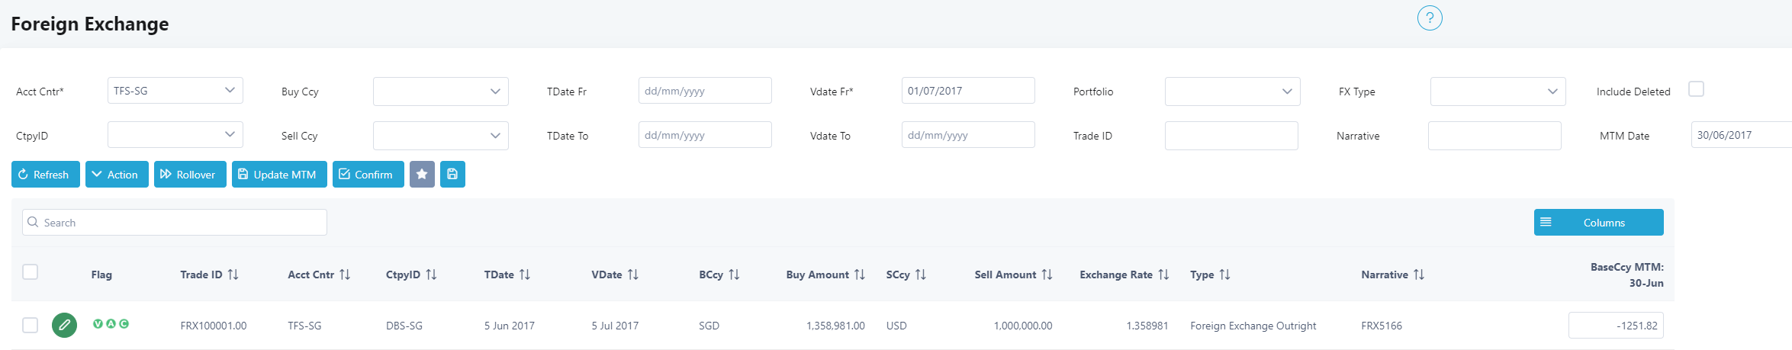The height and width of the screenshot is (350, 1792).
Task: Sort by Trade ID column arrows
Action: [233, 275]
